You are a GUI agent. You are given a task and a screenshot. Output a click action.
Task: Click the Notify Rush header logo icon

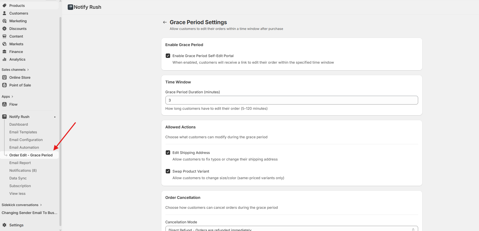point(70,7)
